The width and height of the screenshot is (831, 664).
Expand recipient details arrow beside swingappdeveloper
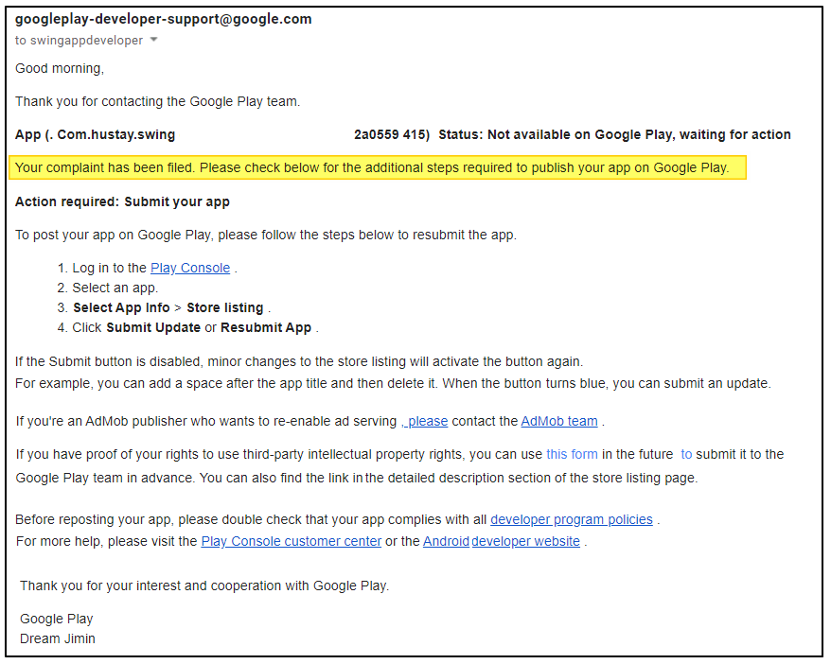[154, 41]
